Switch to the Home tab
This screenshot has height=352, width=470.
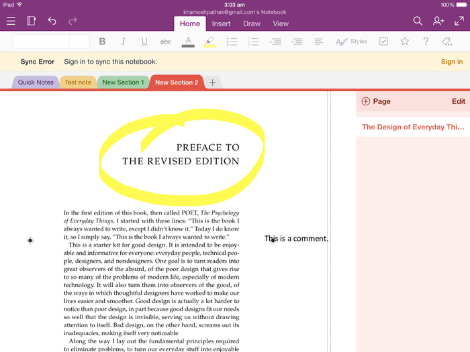(190, 23)
